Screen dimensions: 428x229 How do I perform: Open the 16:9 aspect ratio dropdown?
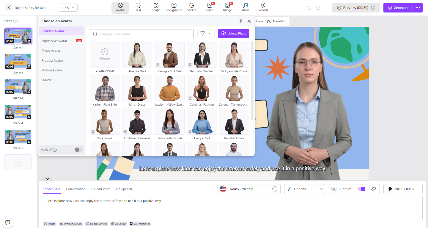tap(68, 8)
